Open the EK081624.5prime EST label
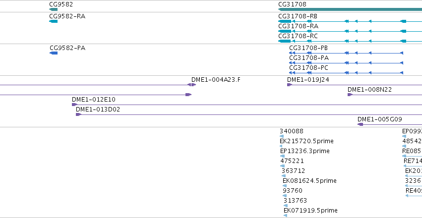Image resolution: width=422 pixels, height=218 pixels. [x=309, y=181]
